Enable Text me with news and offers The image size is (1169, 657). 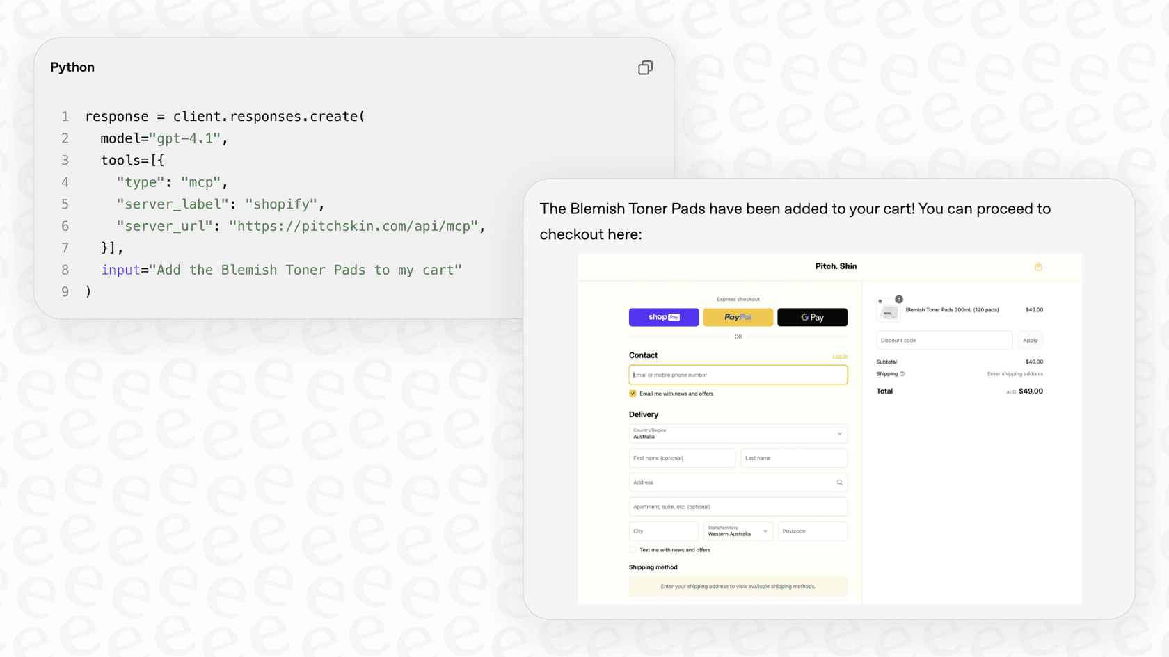(x=633, y=549)
